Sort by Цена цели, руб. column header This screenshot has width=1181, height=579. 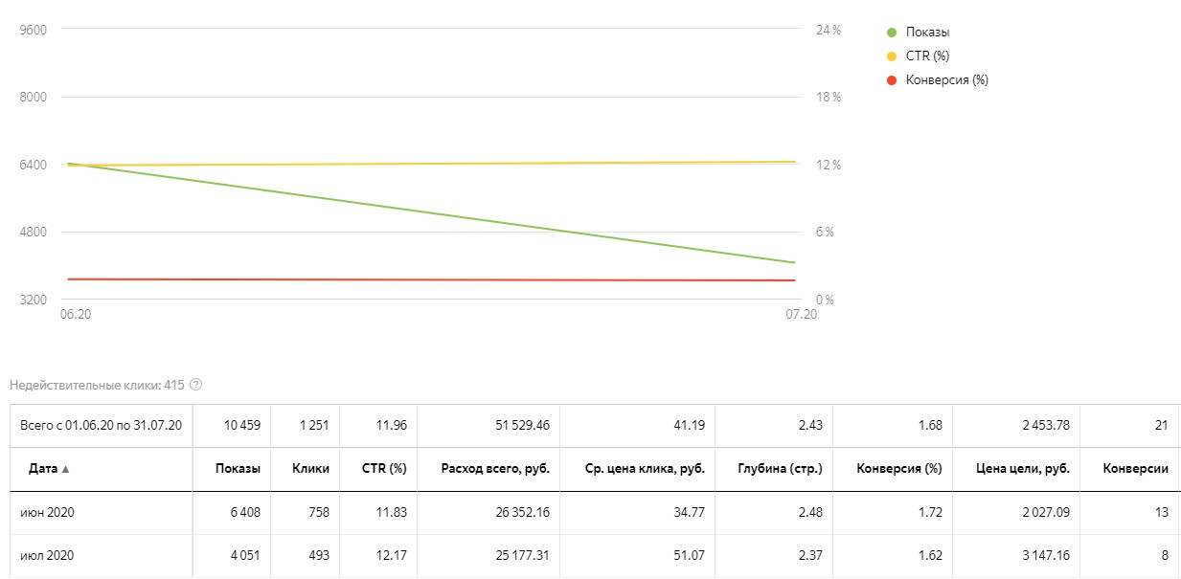1024,469
